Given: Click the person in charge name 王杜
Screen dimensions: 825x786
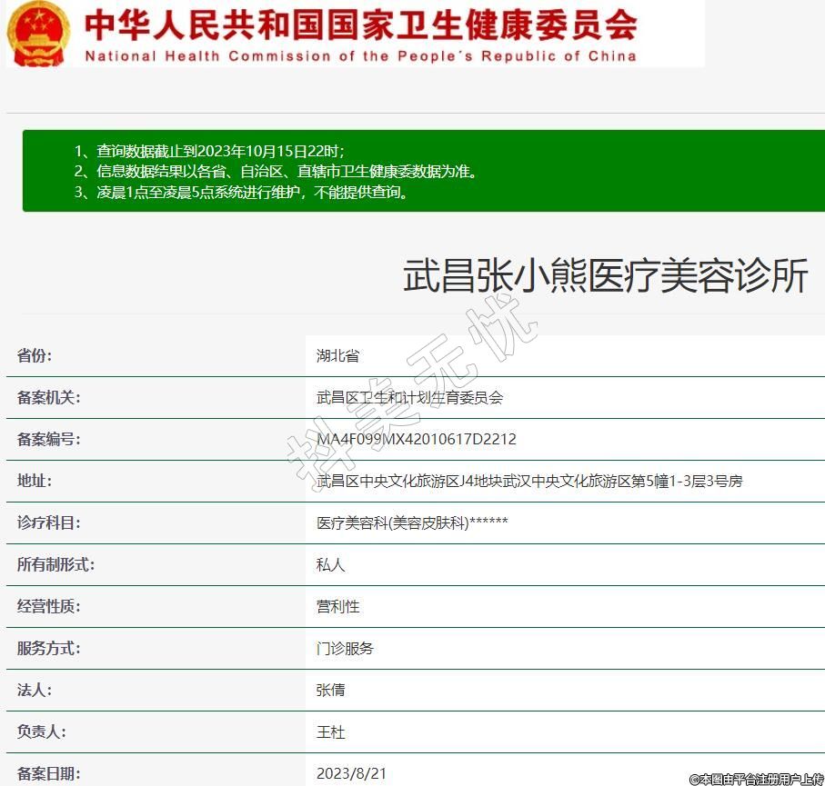Looking at the screenshot, I should tap(330, 731).
